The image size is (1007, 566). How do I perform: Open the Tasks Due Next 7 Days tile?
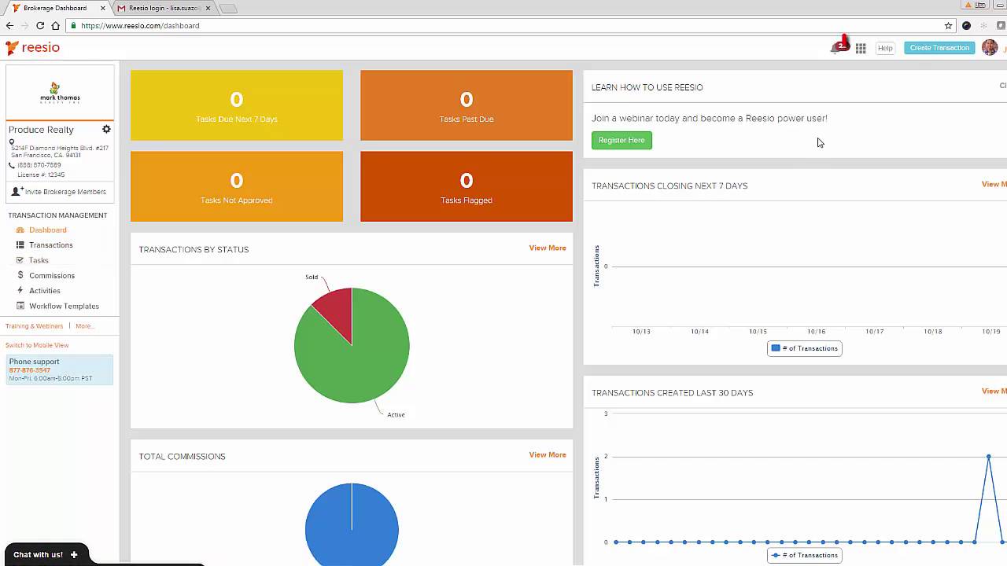237,105
